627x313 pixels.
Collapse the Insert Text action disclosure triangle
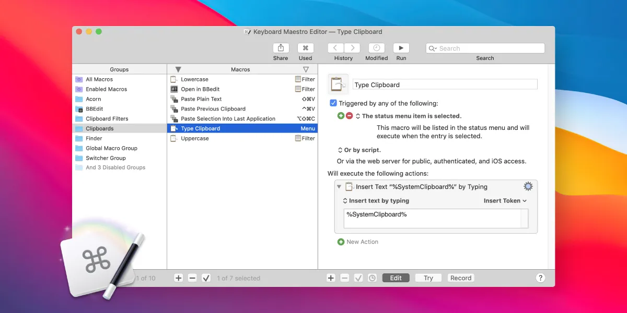(x=339, y=186)
